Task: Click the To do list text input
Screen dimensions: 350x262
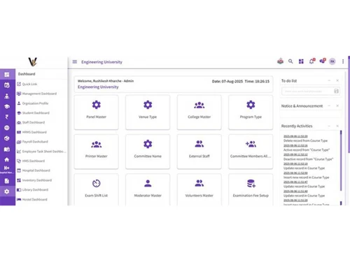Action: click(x=307, y=91)
